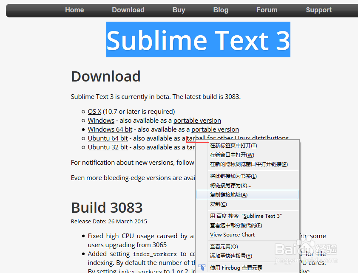Click the Release Date: 26 March 2015 text
Screen dimensions: 358x273
click(109, 222)
